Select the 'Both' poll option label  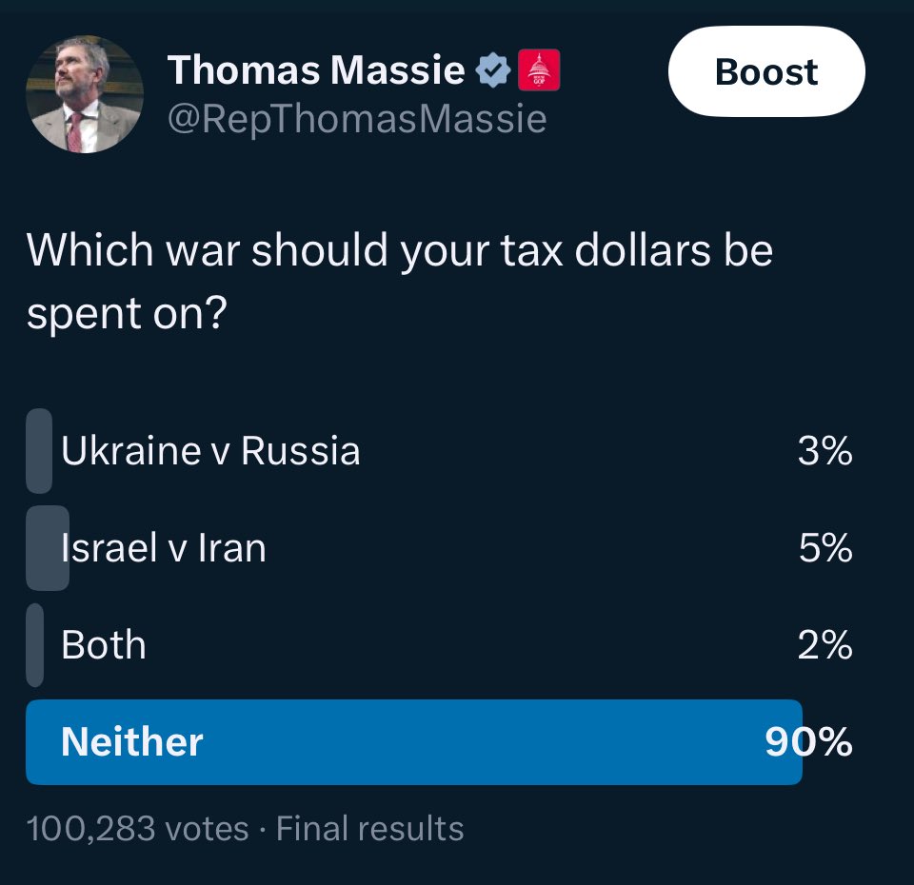tap(104, 645)
